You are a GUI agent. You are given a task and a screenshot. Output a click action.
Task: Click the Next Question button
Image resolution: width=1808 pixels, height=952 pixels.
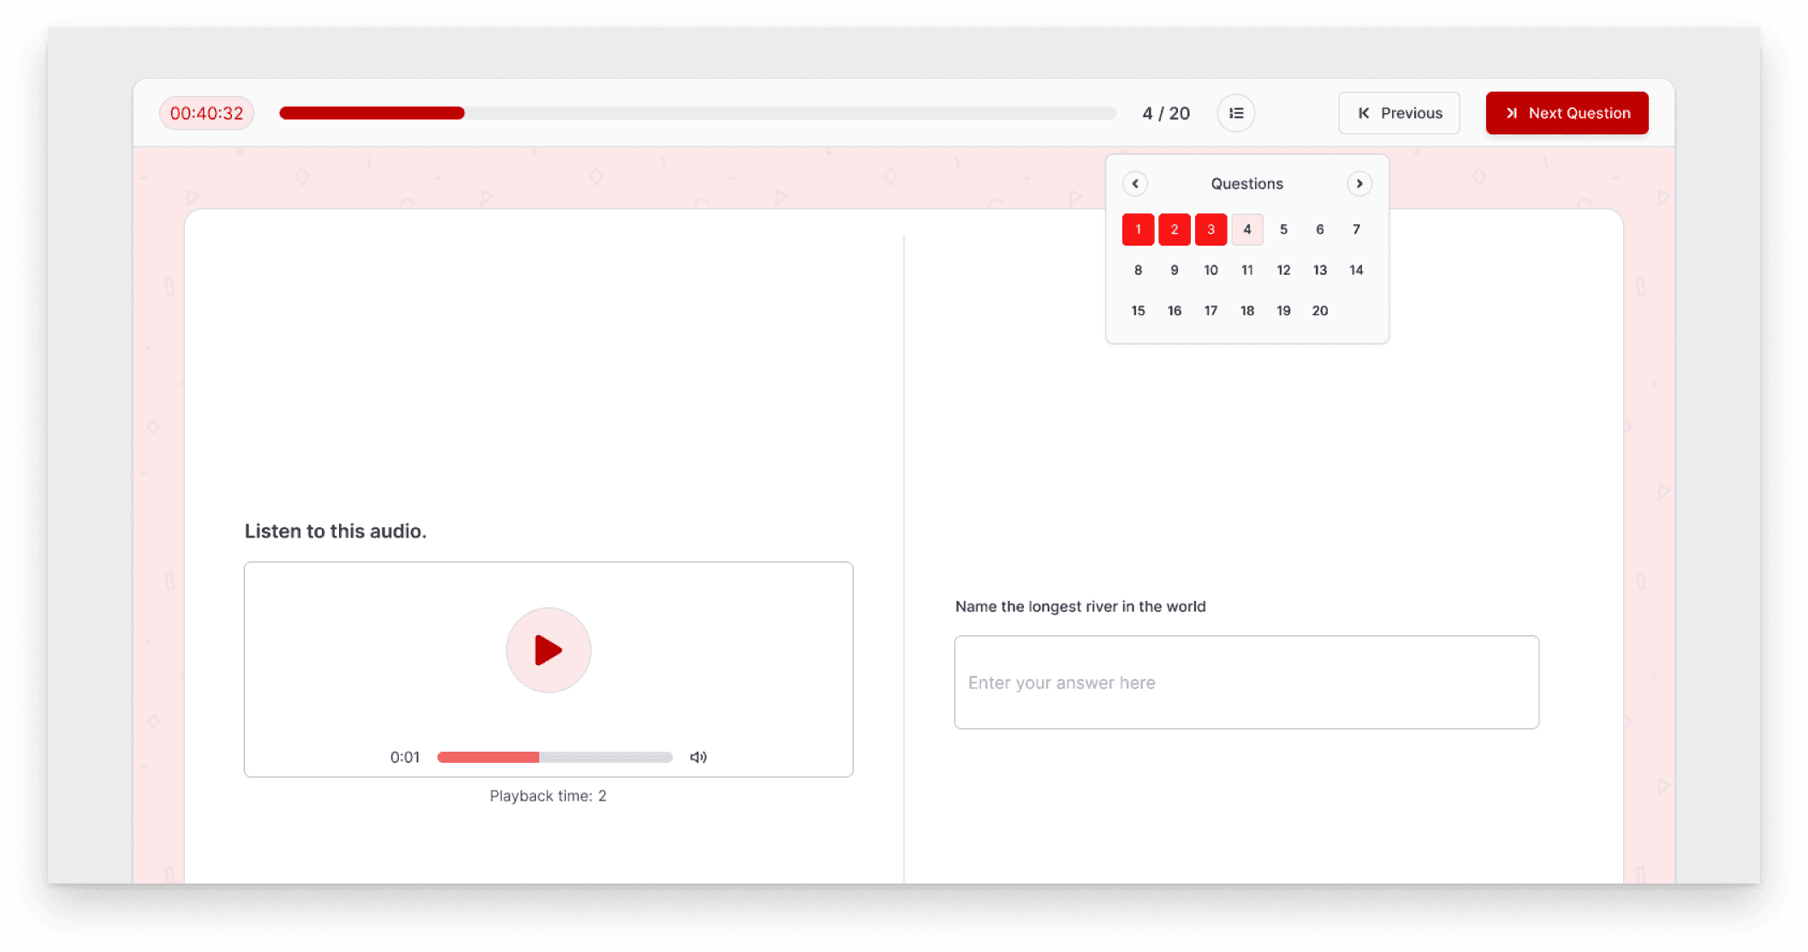tap(1567, 113)
